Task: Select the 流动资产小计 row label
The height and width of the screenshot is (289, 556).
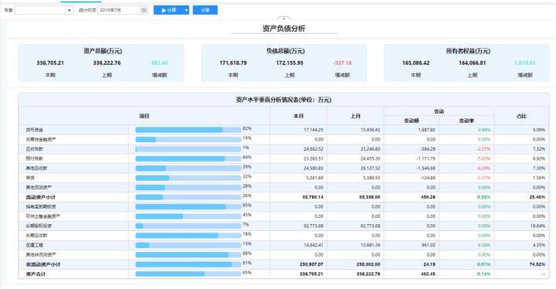Action: [41, 197]
